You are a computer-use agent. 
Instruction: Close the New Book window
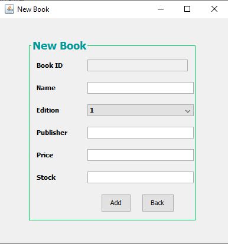click(214, 9)
